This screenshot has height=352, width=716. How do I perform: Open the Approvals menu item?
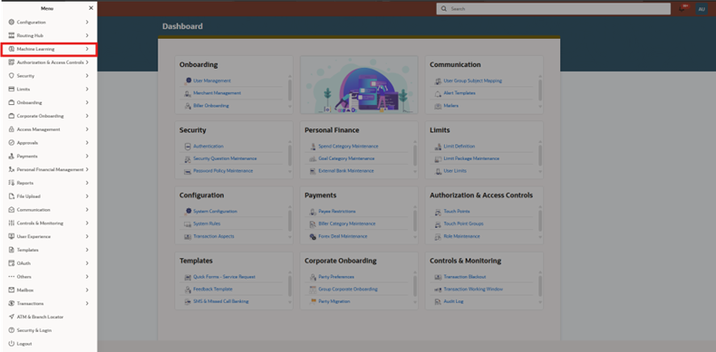click(x=48, y=143)
